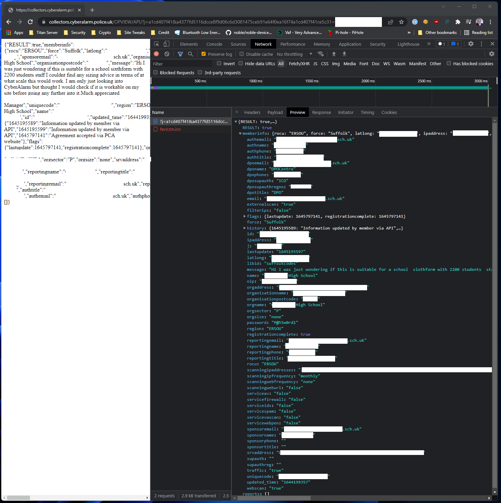The image size is (501, 503).
Task: Open DevTools settings gear
Action: 471,44
